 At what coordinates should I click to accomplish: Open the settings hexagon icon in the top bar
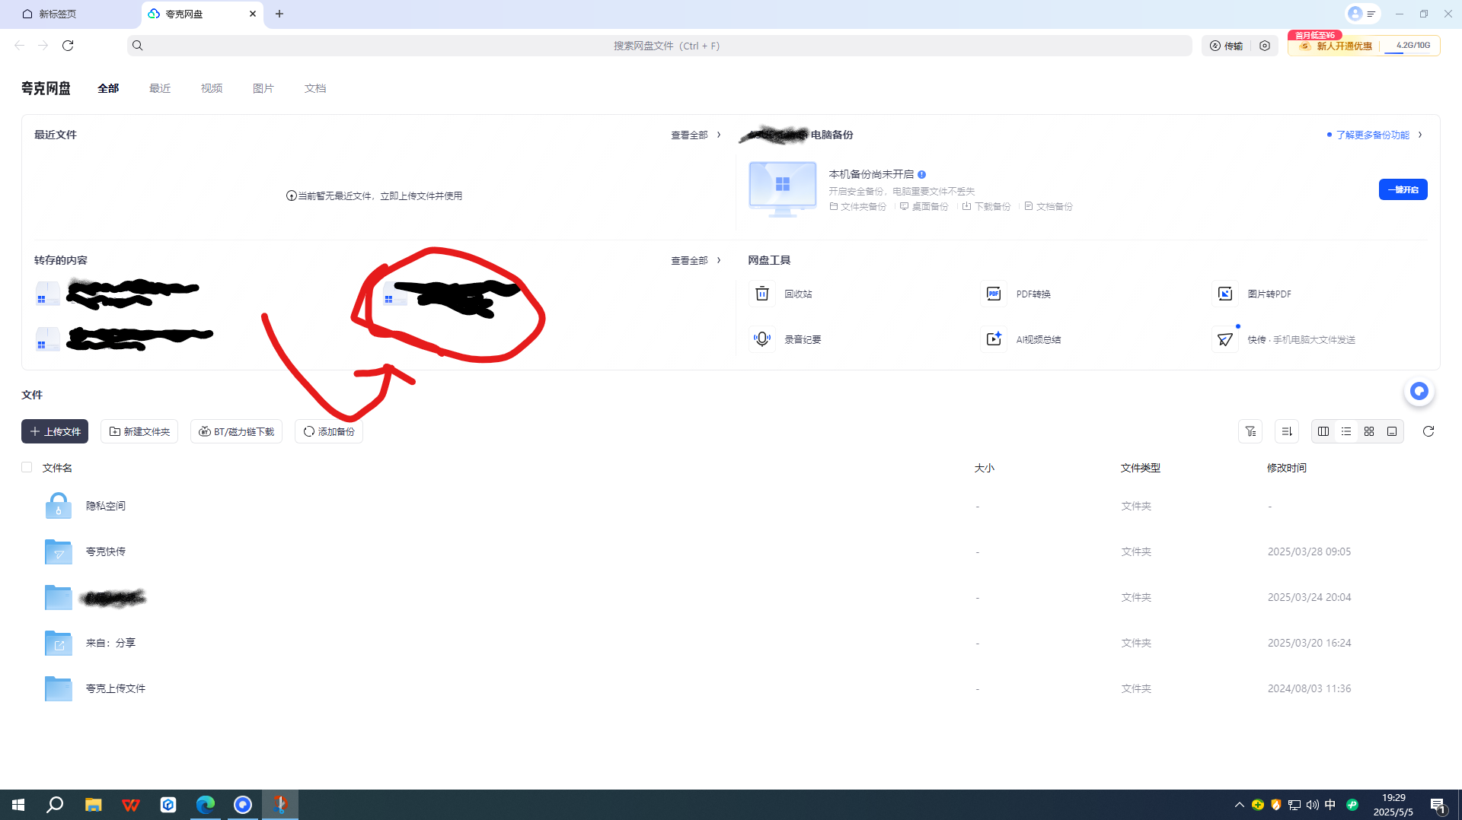[1265, 46]
